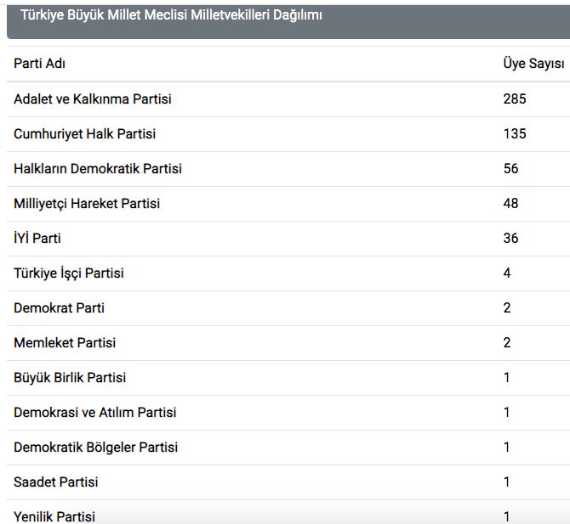Select Cumhuriyet Halk Partisi party name
This screenshot has width=570, height=524.
tap(85, 134)
